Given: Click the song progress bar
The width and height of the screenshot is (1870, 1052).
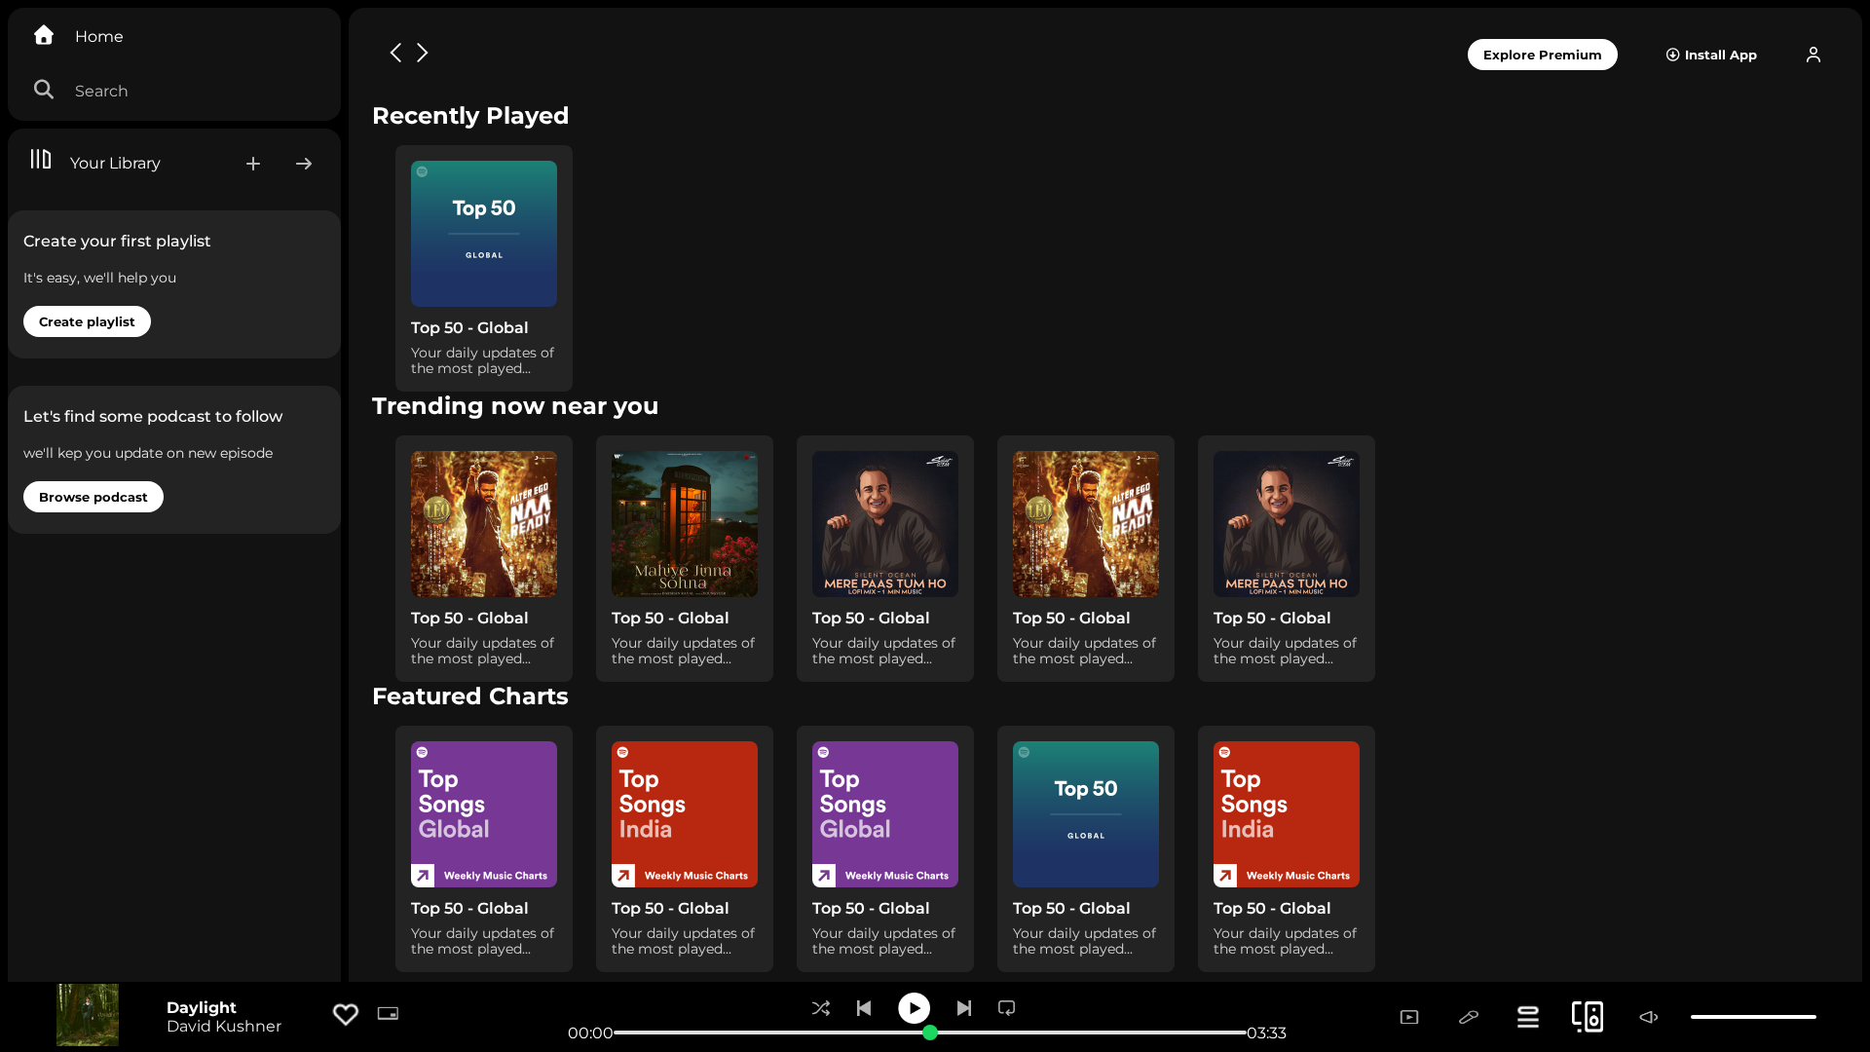Looking at the screenshot, I should [x=930, y=1033].
